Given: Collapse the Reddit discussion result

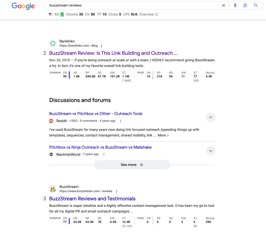Looking at the screenshot, I should click(211, 117).
